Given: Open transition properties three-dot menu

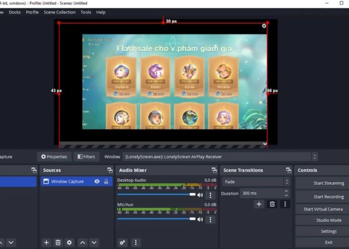Looking at the screenshot, I should (285, 204).
